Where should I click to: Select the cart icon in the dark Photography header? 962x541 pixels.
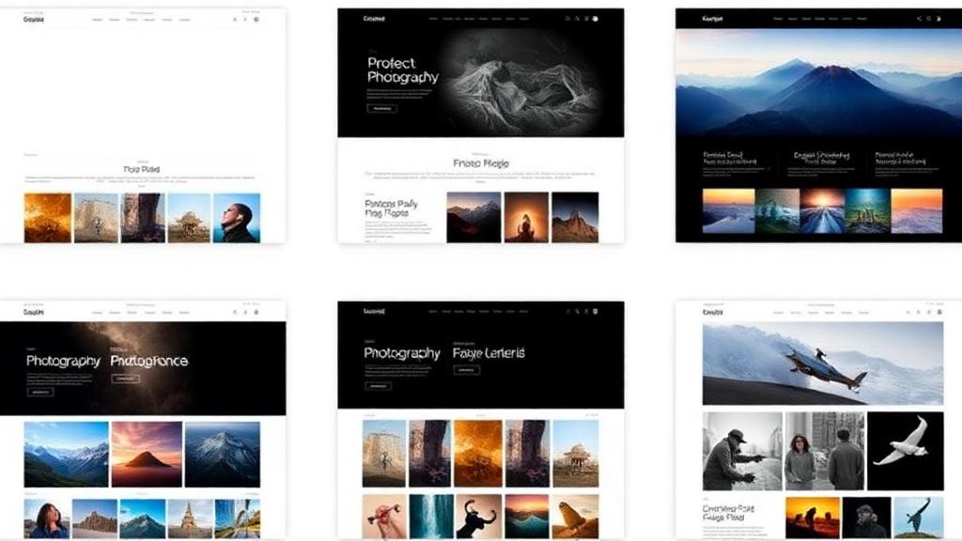[x=595, y=311]
